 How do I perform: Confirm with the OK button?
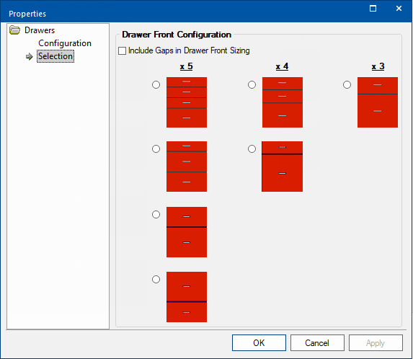pos(259,342)
